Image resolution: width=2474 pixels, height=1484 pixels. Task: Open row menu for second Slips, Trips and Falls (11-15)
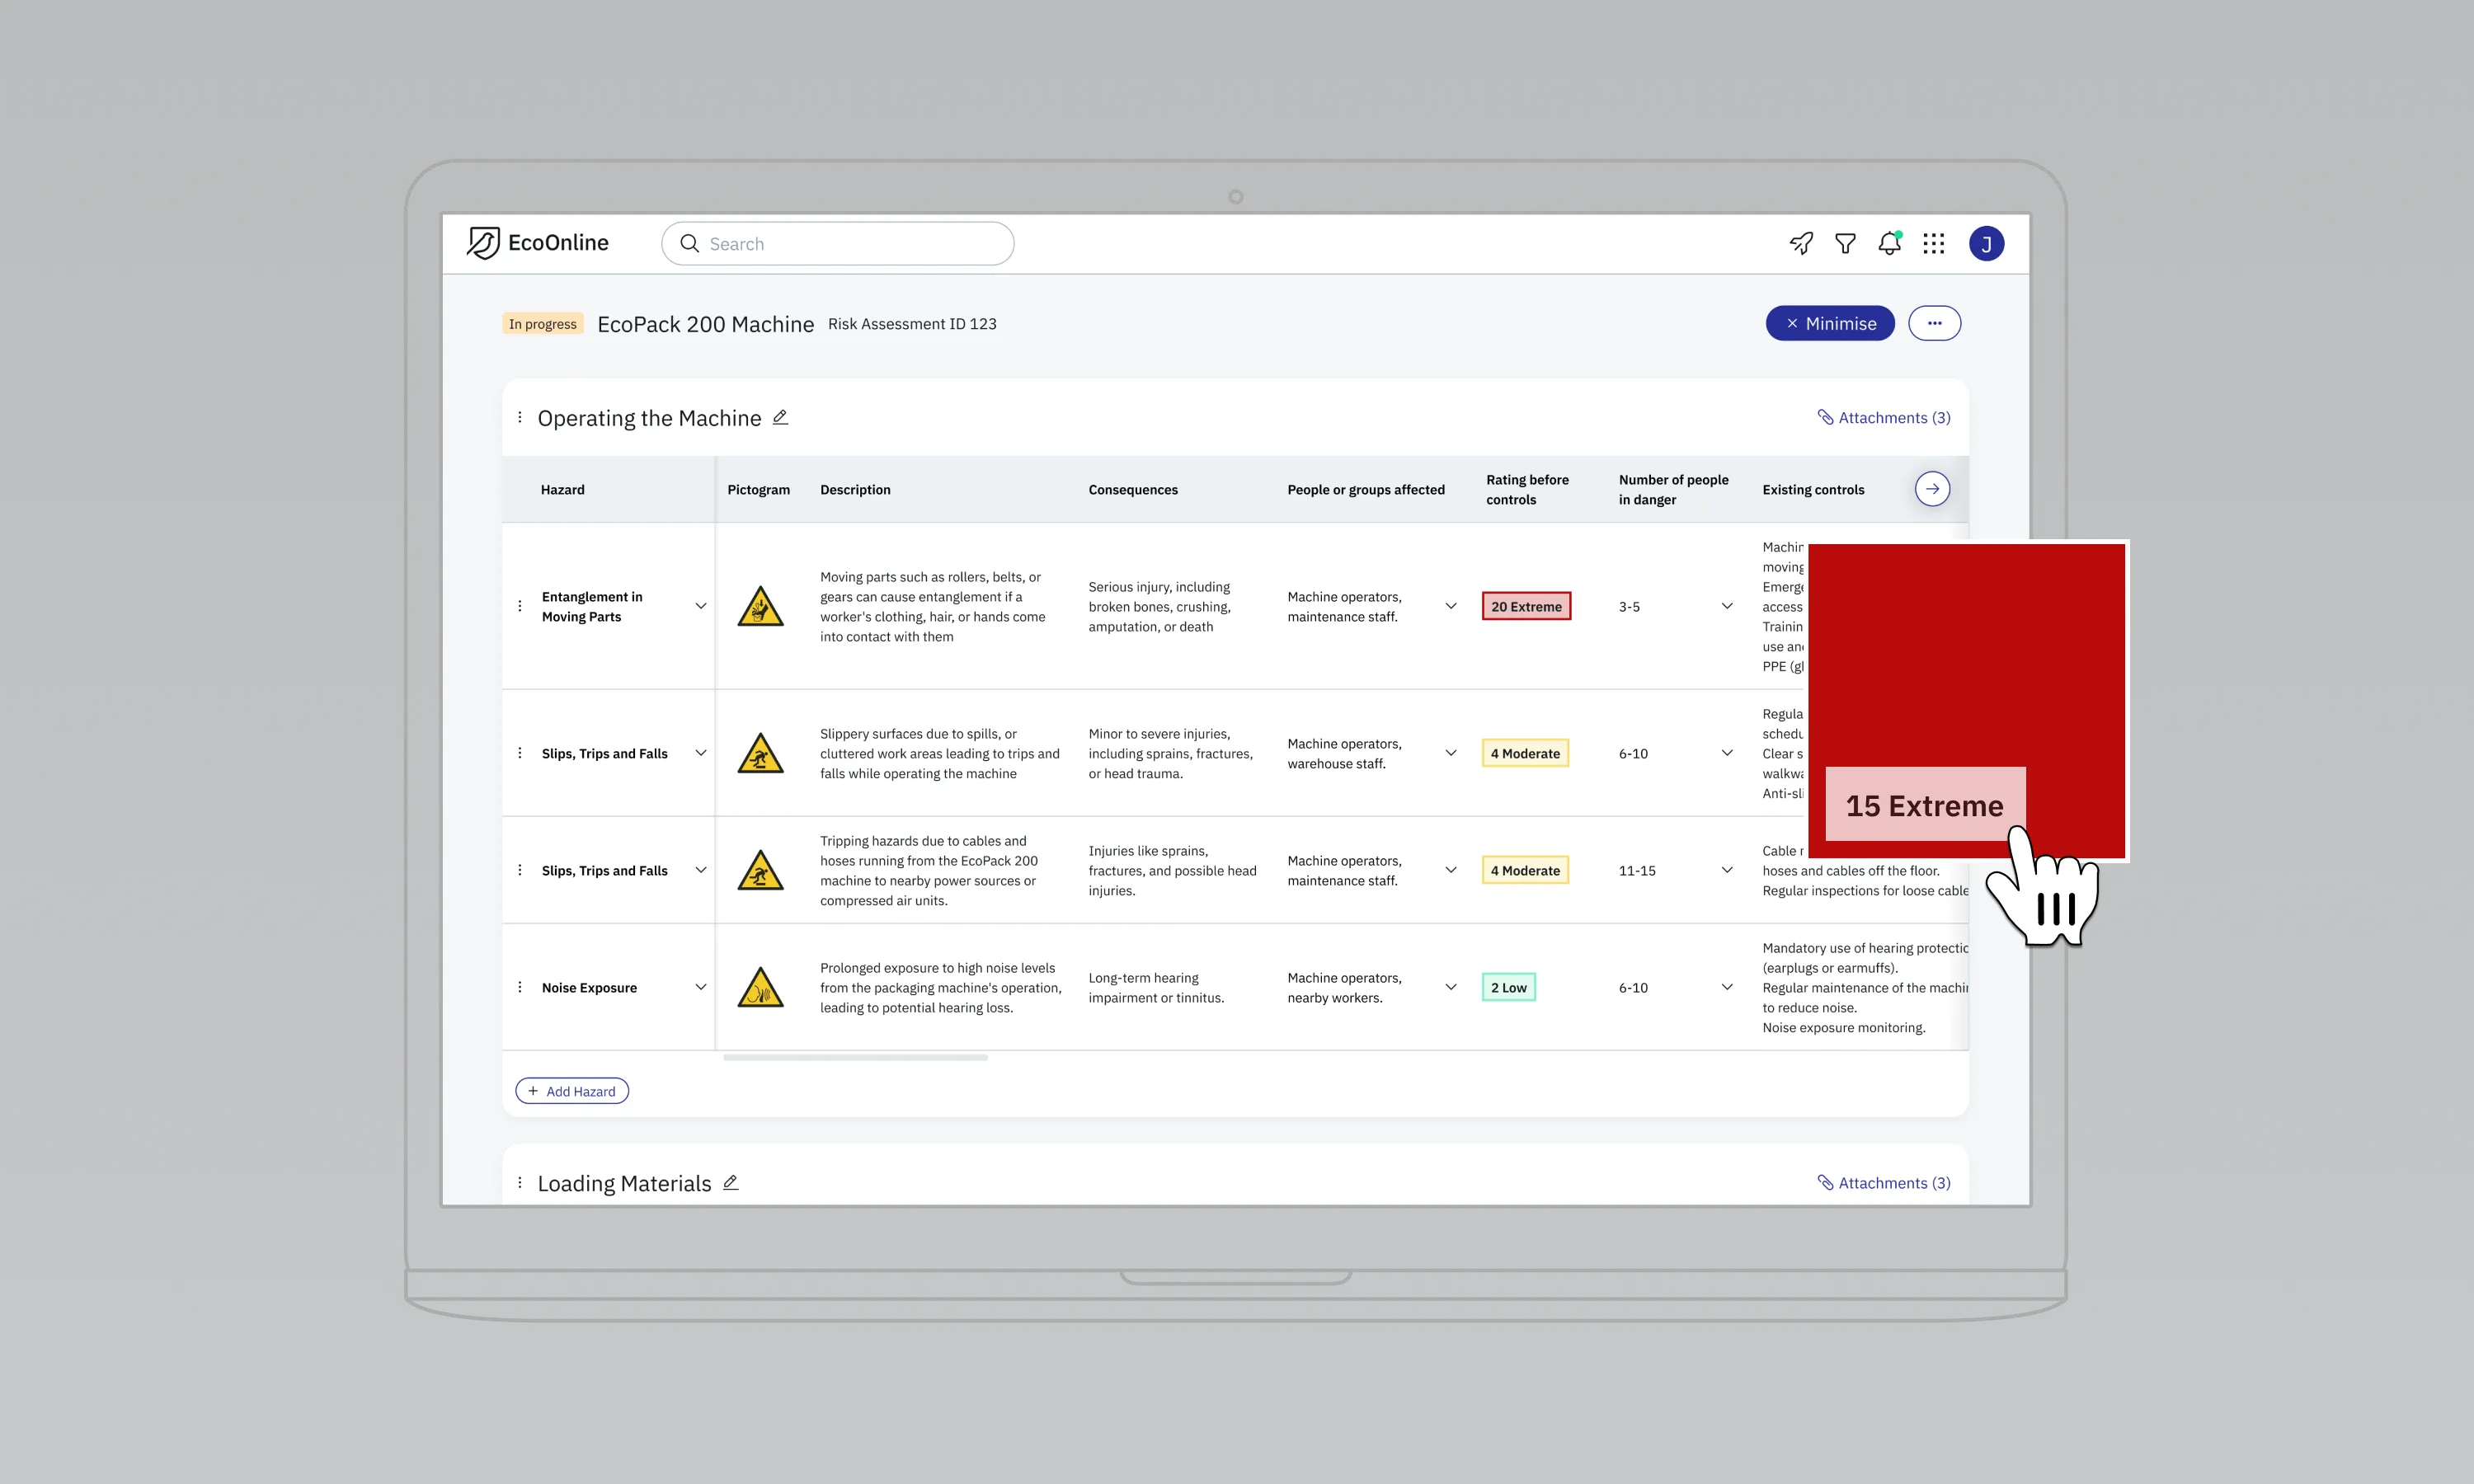[x=519, y=870]
